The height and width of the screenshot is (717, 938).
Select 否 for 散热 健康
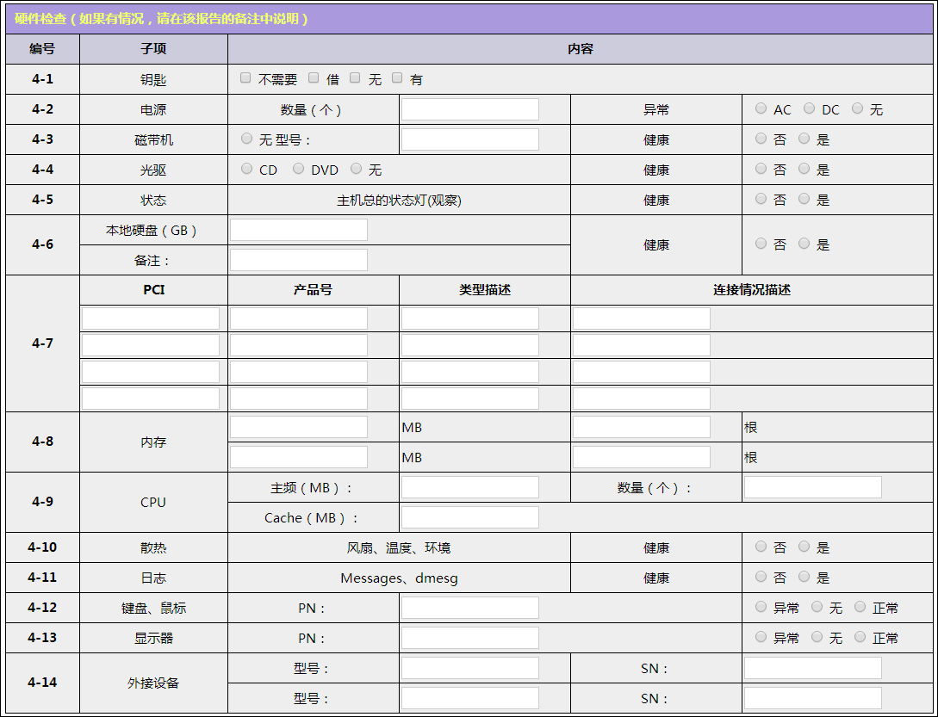tap(761, 547)
